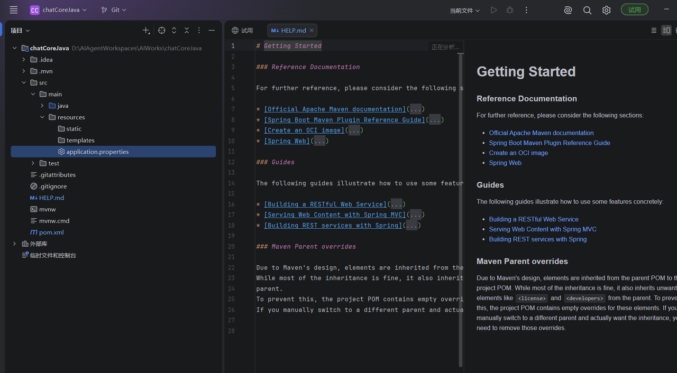Open more run actions three-dot menu
This screenshot has width=677, height=373.
pyautogui.click(x=526, y=10)
